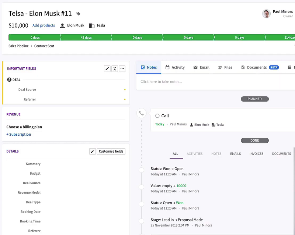Click the Stage: Lead In → Proposal Made entry
This screenshot has height=235, width=295.
(177, 220)
